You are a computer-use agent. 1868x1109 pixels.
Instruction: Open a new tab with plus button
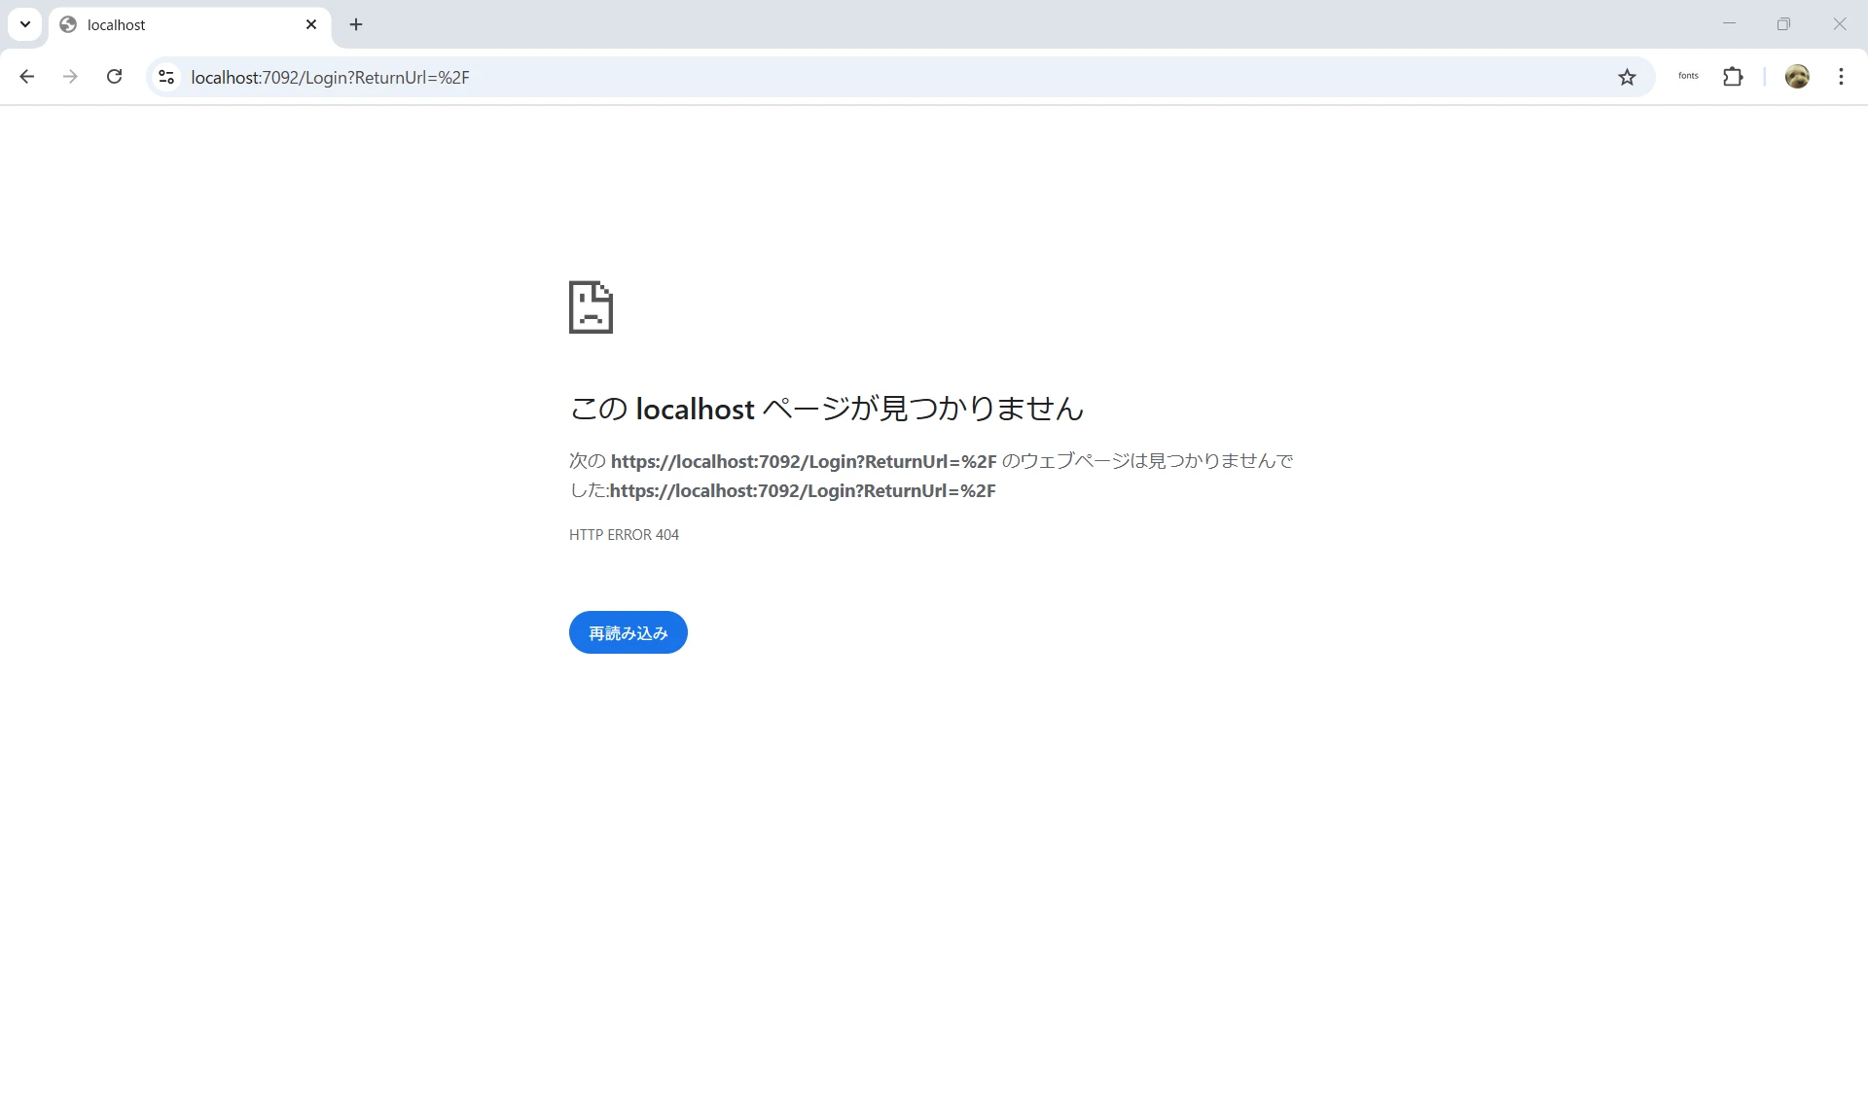356,24
